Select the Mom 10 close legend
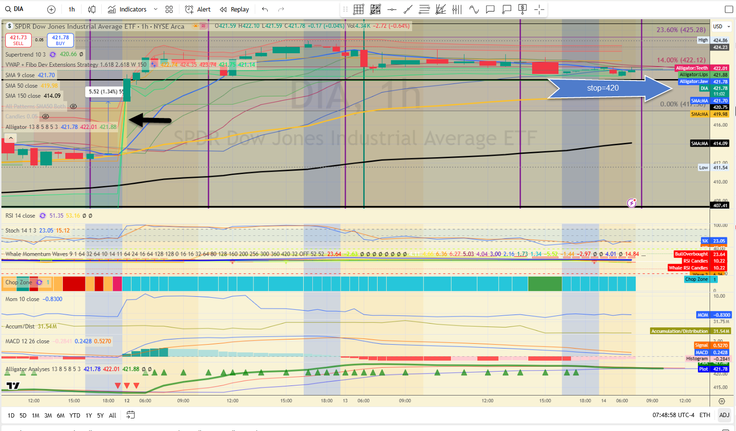The height and width of the screenshot is (431, 736). tap(23, 299)
